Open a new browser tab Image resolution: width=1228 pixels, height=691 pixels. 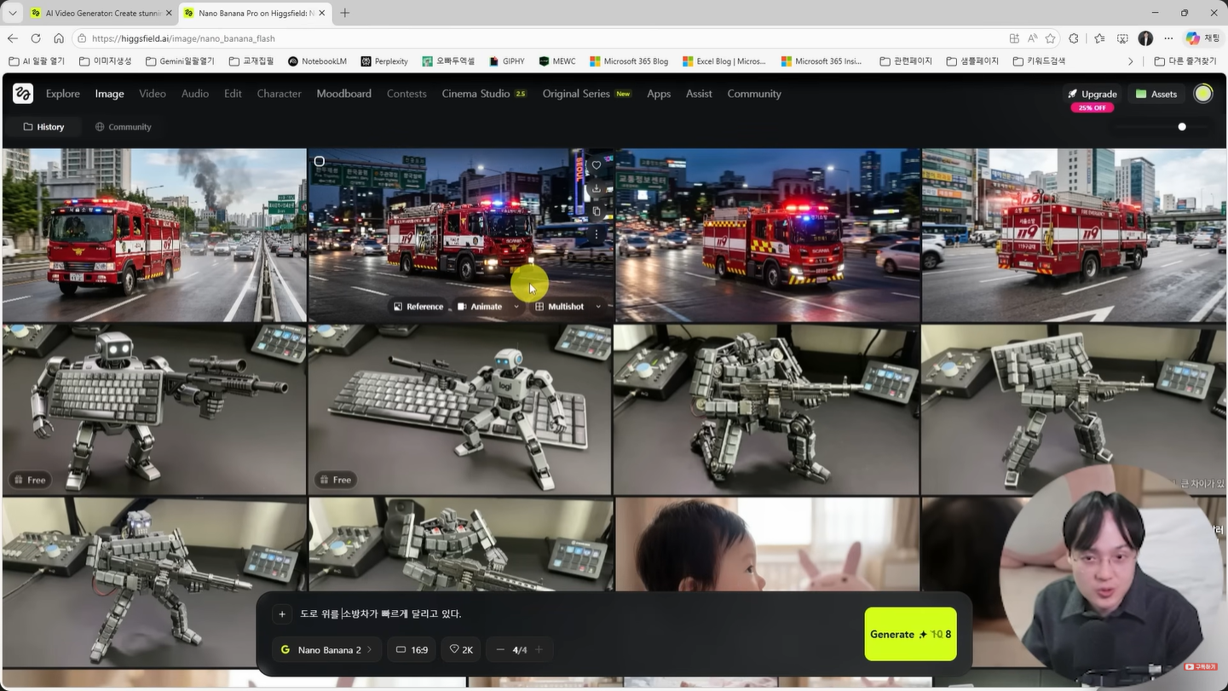tap(344, 14)
